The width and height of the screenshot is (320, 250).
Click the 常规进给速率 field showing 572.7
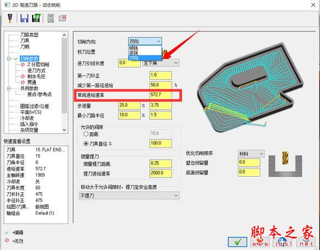pos(161,95)
